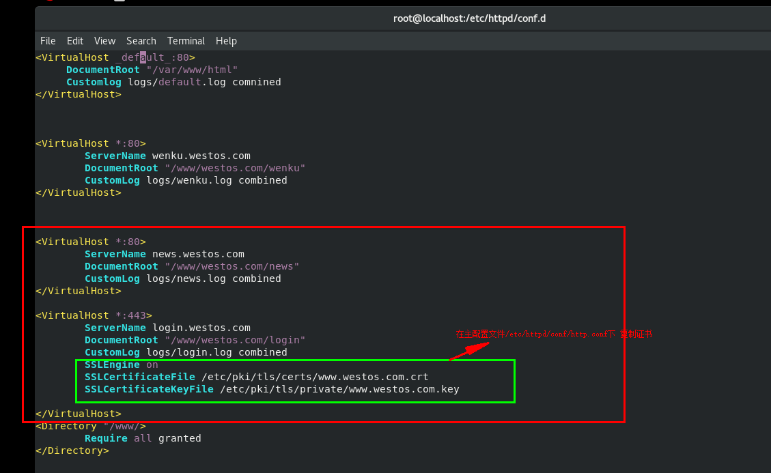Screen dimensions: 771x473
Task: Open the View menu
Action: click(x=104, y=41)
